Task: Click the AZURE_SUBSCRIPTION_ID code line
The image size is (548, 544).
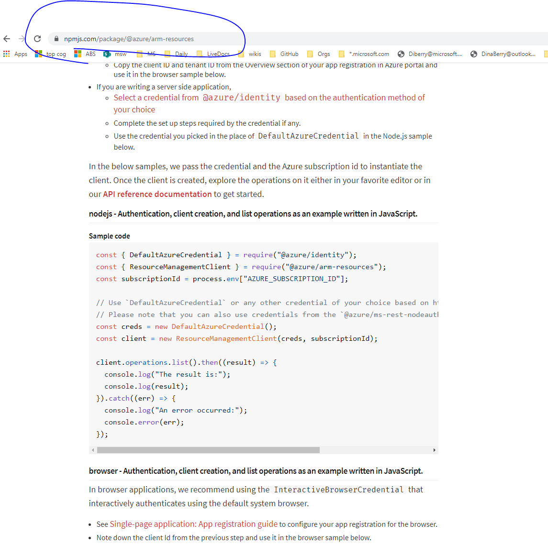Action: pyautogui.click(x=222, y=279)
